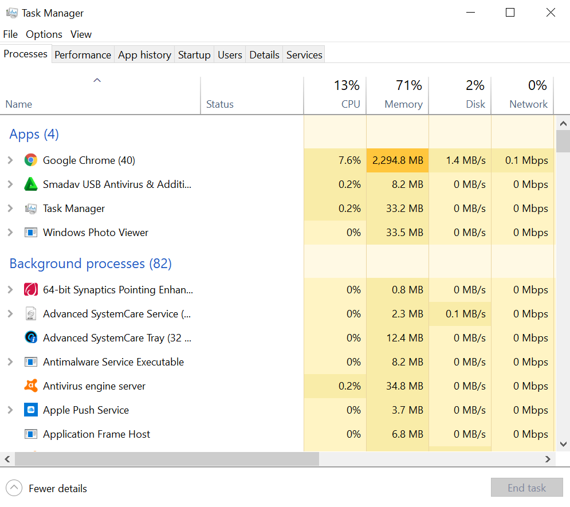570x507 pixels.
Task: Switch to the Performance tab
Action: pyautogui.click(x=82, y=54)
